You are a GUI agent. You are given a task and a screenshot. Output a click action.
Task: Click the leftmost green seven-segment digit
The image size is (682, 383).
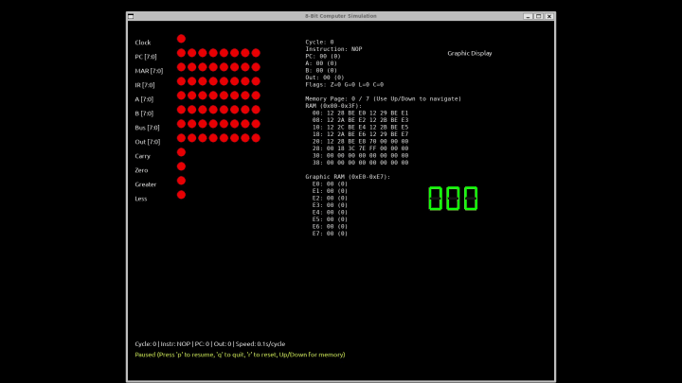(x=436, y=199)
